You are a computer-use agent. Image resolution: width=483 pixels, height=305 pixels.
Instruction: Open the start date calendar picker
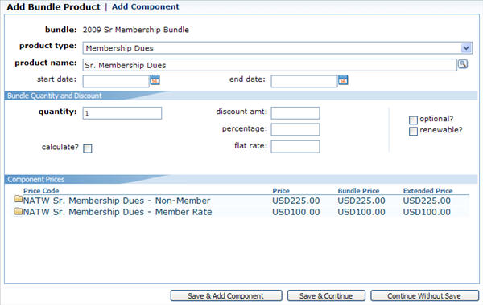tap(155, 79)
